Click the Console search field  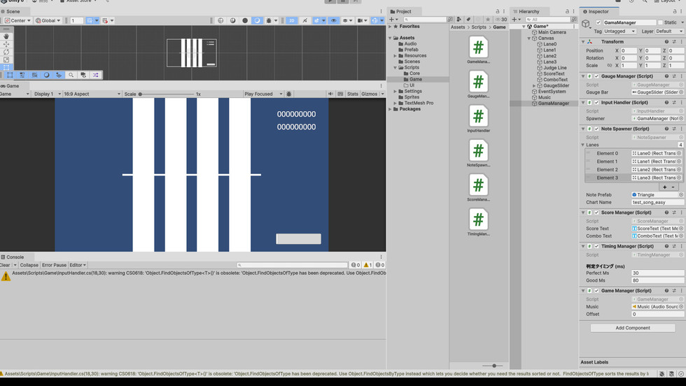click(293, 265)
